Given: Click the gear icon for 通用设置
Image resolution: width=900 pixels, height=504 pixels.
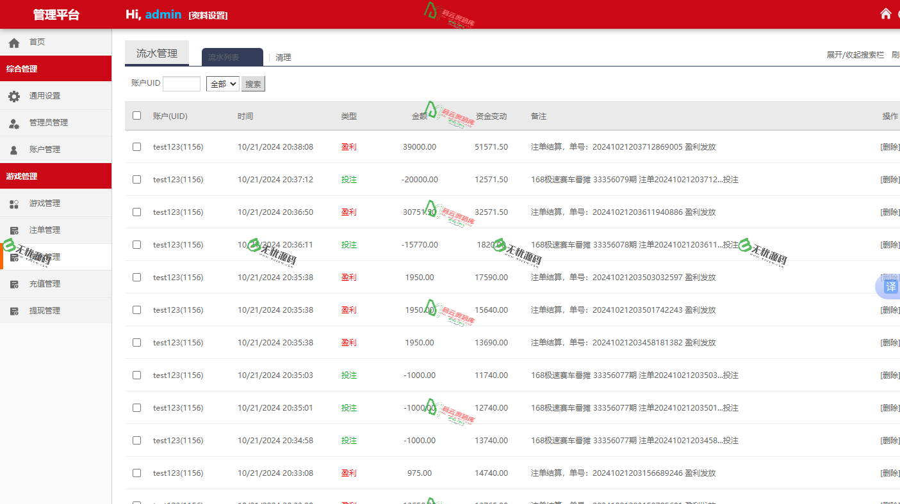Looking at the screenshot, I should point(14,96).
